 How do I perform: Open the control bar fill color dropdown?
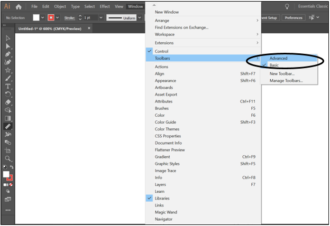pos(42,17)
